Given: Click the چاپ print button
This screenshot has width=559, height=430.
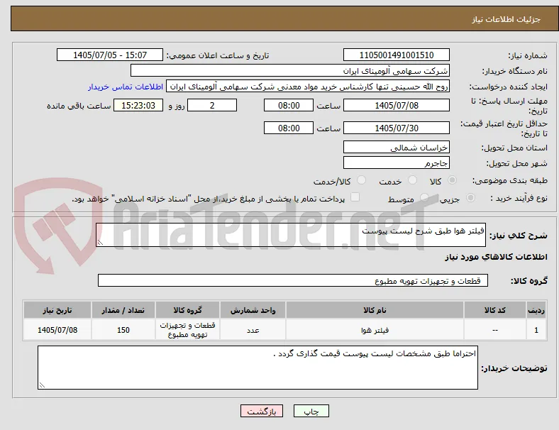Looking at the screenshot, I should (x=311, y=411).
